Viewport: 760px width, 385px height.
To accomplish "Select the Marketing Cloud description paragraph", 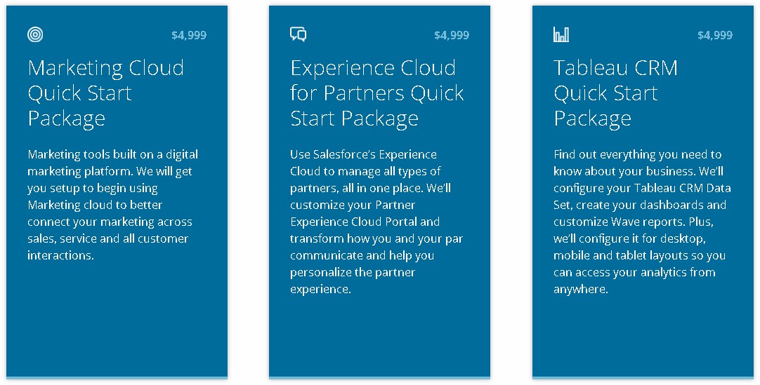I will (x=112, y=205).
